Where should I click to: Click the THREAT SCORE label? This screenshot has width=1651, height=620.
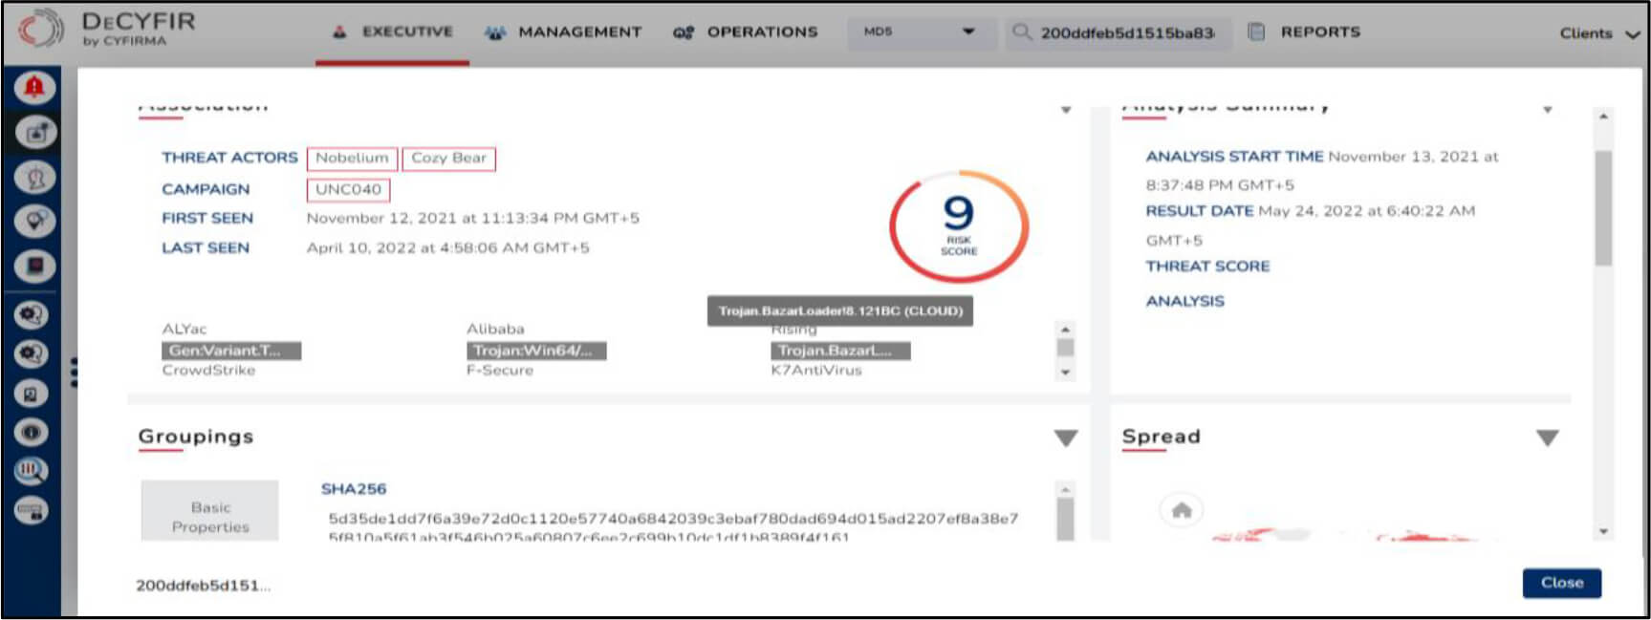coord(1207,267)
